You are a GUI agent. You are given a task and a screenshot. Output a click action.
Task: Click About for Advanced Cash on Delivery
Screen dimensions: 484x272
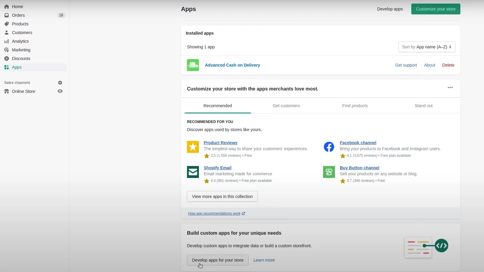point(430,65)
